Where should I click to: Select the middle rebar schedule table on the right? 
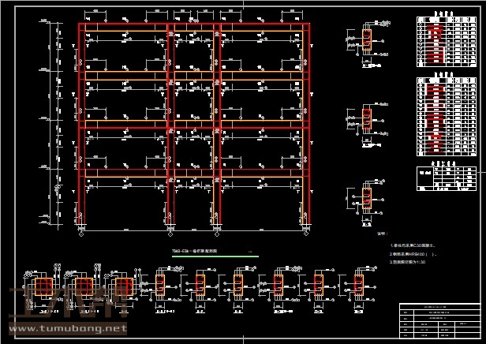point(446,114)
